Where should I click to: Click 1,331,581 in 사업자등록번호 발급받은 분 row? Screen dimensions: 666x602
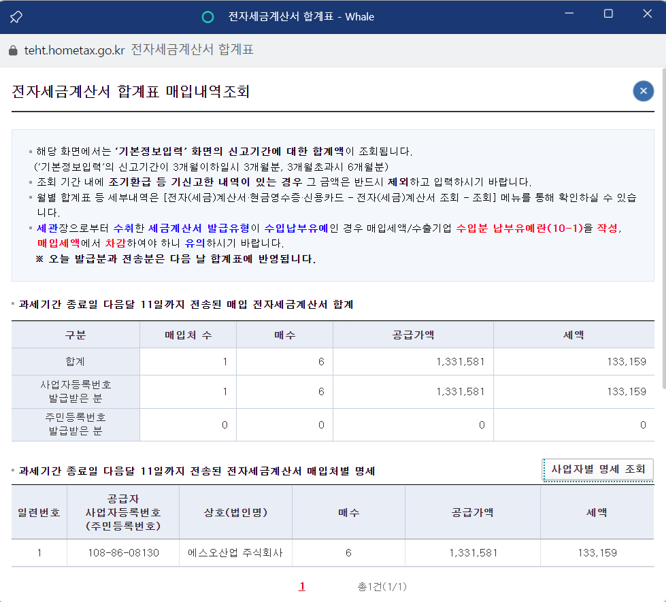pyautogui.click(x=461, y=391)
